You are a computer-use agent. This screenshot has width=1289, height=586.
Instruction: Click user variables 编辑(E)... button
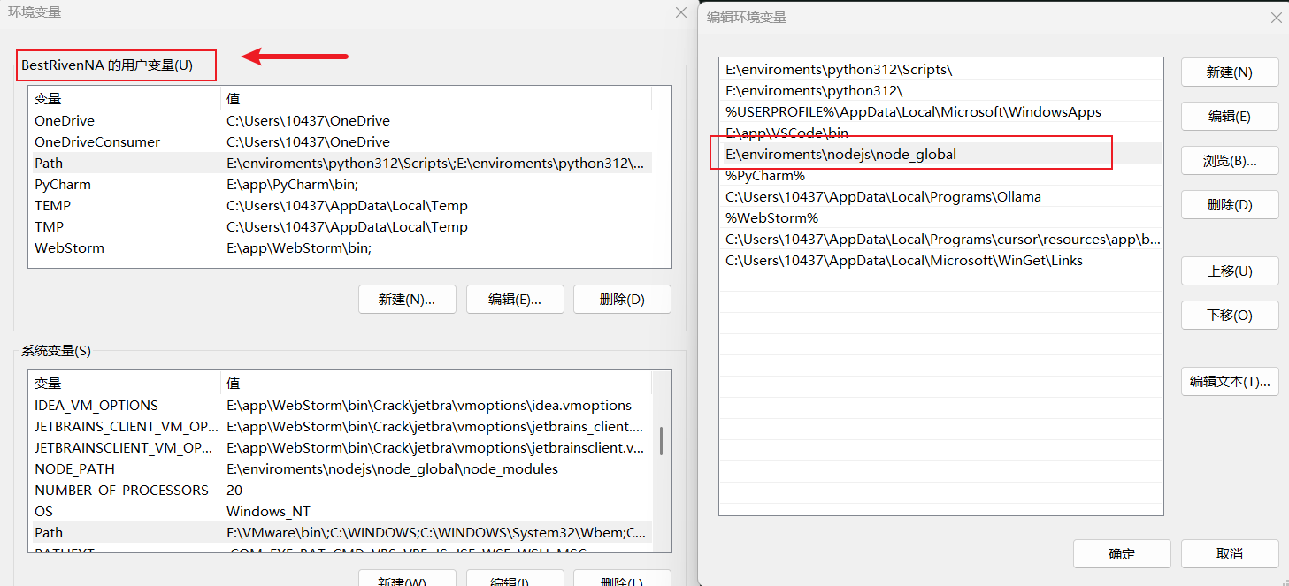[514, 300]
